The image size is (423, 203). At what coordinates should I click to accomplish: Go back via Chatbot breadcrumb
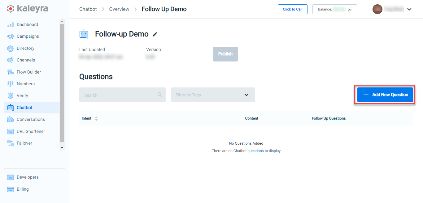click(x=88, y=9)
